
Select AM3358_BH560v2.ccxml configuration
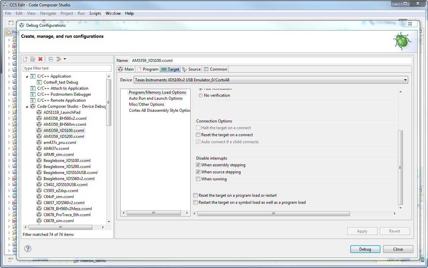pos(65,118)
